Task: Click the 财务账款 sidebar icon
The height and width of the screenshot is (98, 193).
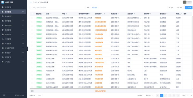Action: coord(3,16)
